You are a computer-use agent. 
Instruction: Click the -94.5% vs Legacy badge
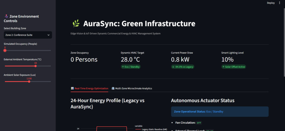coord(183,67)
